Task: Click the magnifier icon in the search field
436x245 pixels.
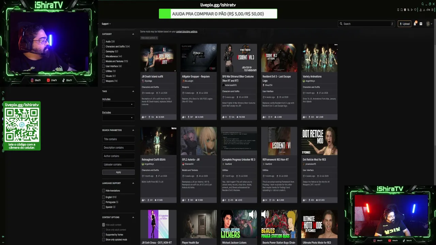Action: [341, 24]
